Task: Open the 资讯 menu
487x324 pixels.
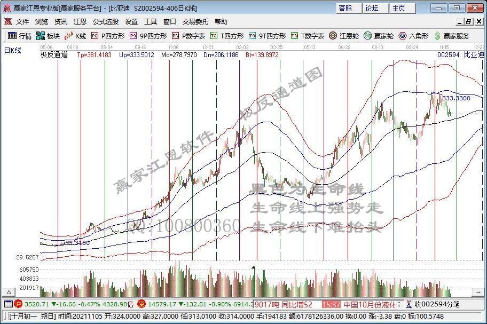Action: pos(60,22)
